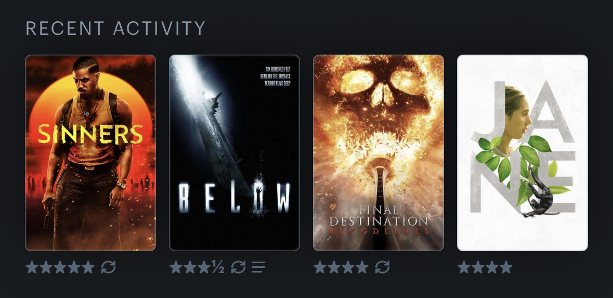Click the yellow SINNERS title on the poster
The height and width of the screenshot is (298, 613).
click(x=90, y=134)
